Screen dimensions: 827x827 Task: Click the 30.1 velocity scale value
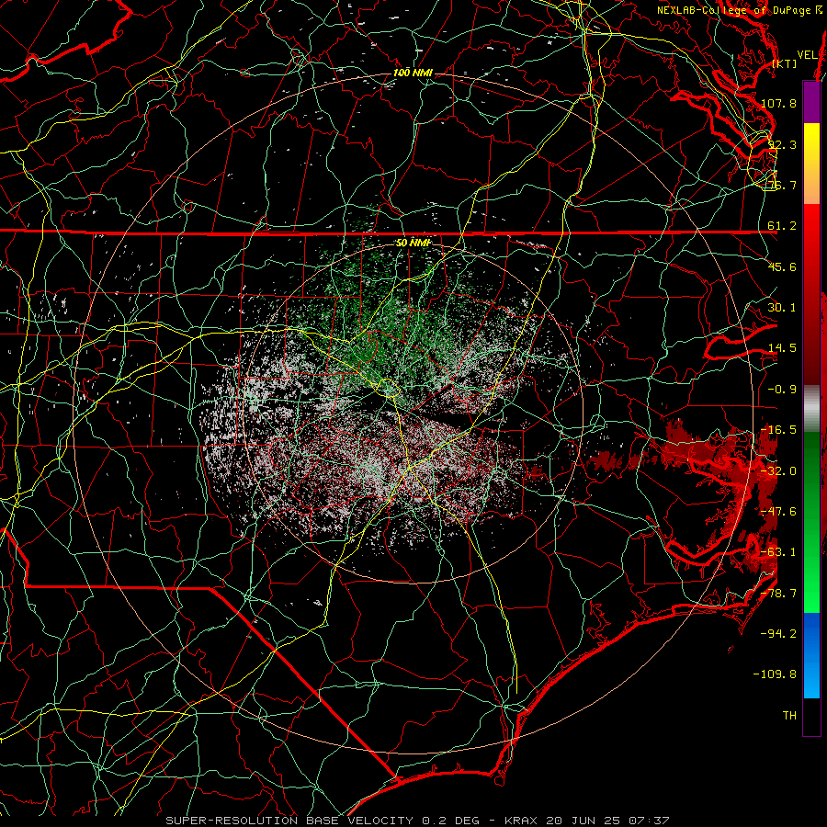pyautogui.click(x=782, y=308)
